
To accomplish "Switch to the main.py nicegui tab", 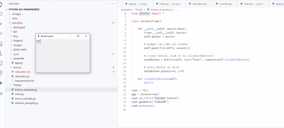I will click(x=169, y=4).
